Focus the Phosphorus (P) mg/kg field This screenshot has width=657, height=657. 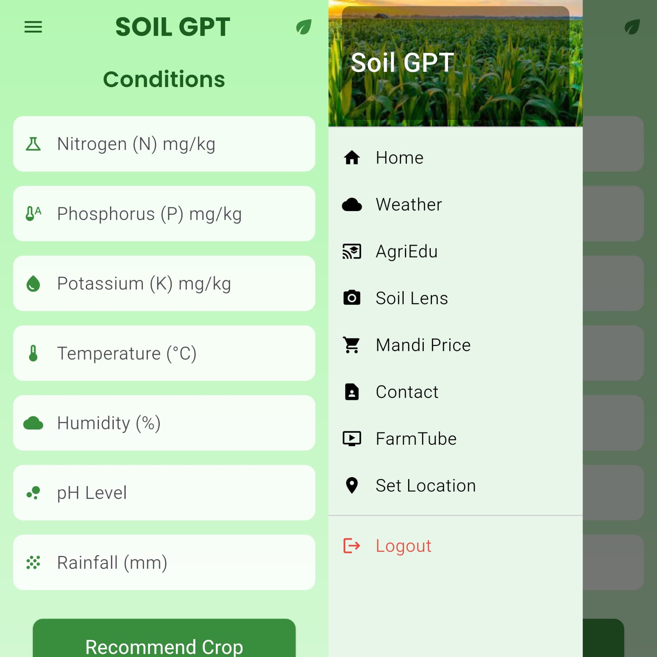pyautogui.click(x=164, y=214)
